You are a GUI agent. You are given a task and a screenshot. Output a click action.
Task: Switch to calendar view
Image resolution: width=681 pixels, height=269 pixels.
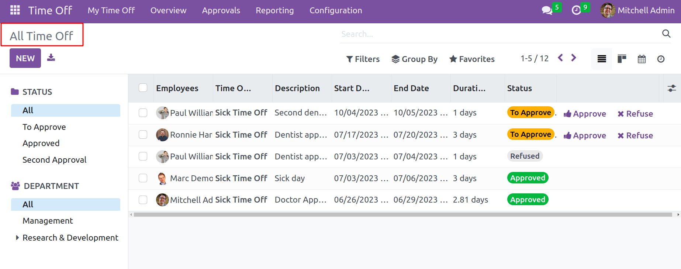tap(642, 59)
